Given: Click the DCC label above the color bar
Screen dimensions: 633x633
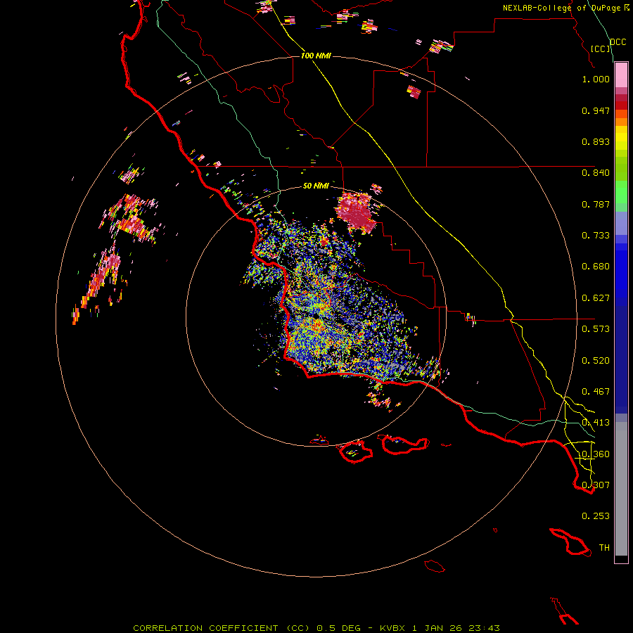Looking at the screenshot, I should 618,42.
